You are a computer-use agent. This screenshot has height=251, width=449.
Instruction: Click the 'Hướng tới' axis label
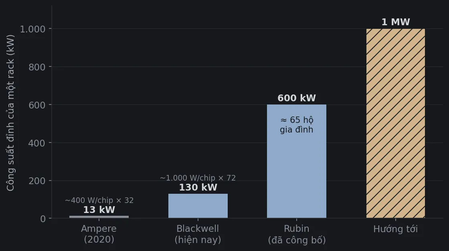pyautogui.click(x=395, y=229)
